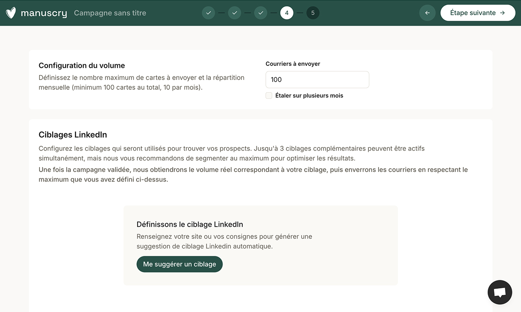Click the 'Définissons le ciblage LinkedIn' card

(260, 245)
